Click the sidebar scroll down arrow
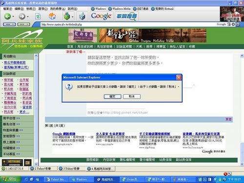Image resolution: width=244 pixels, height=183 pixels. pyautogui.click(x=36, y=164)
